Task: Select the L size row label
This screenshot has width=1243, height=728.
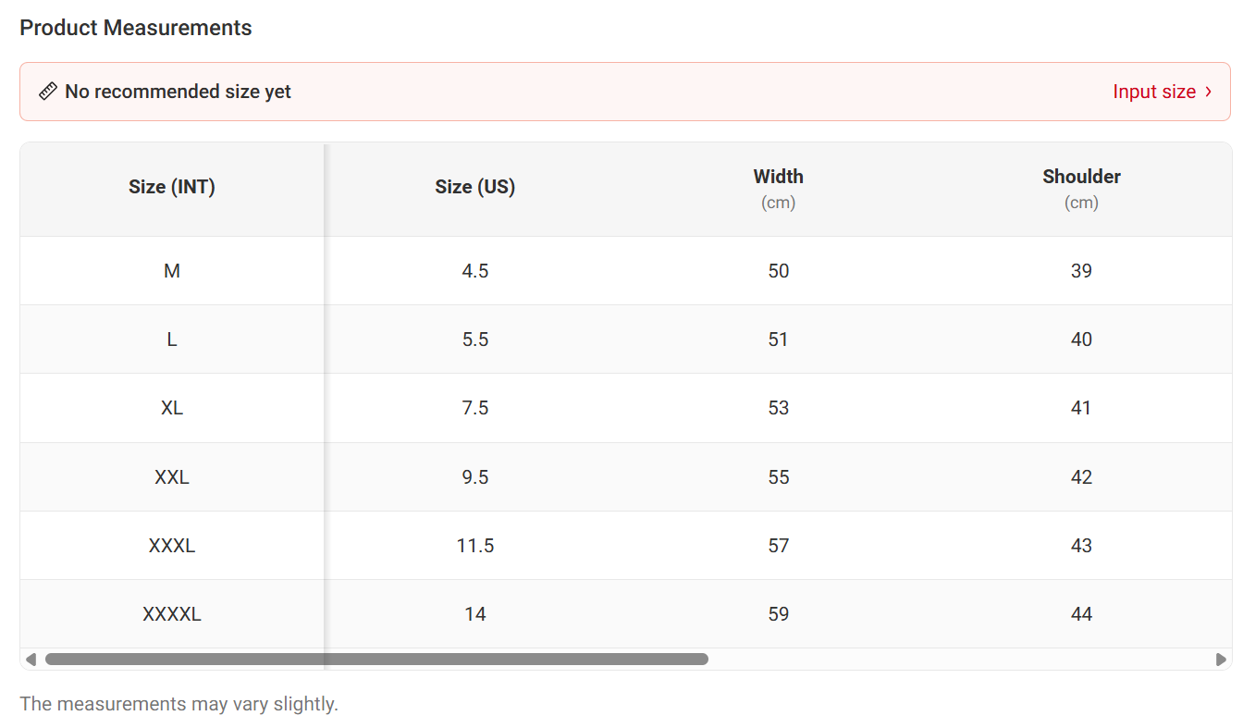Action: click(x=172, y=339)
